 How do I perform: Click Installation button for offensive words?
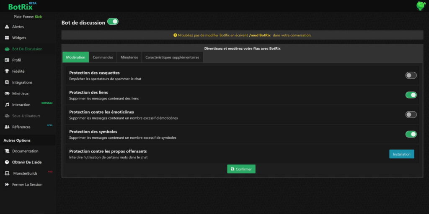(x=402, y=154)
